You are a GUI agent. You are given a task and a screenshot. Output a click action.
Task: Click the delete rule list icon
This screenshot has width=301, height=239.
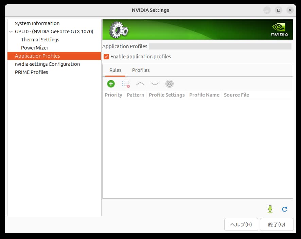pos(126,84)
